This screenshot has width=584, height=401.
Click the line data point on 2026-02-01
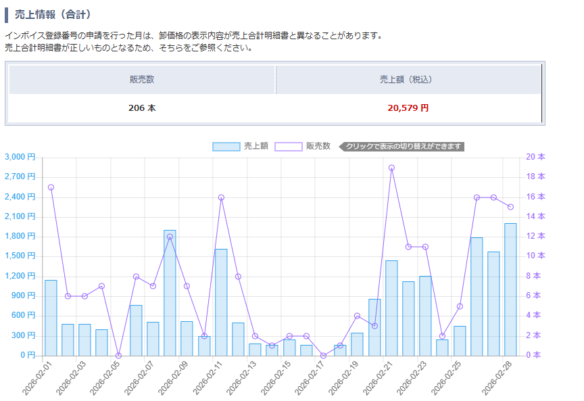[x=51, y=187]
